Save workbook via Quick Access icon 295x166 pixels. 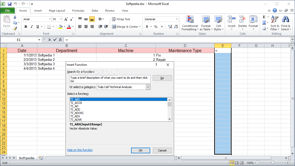point(9,4)
